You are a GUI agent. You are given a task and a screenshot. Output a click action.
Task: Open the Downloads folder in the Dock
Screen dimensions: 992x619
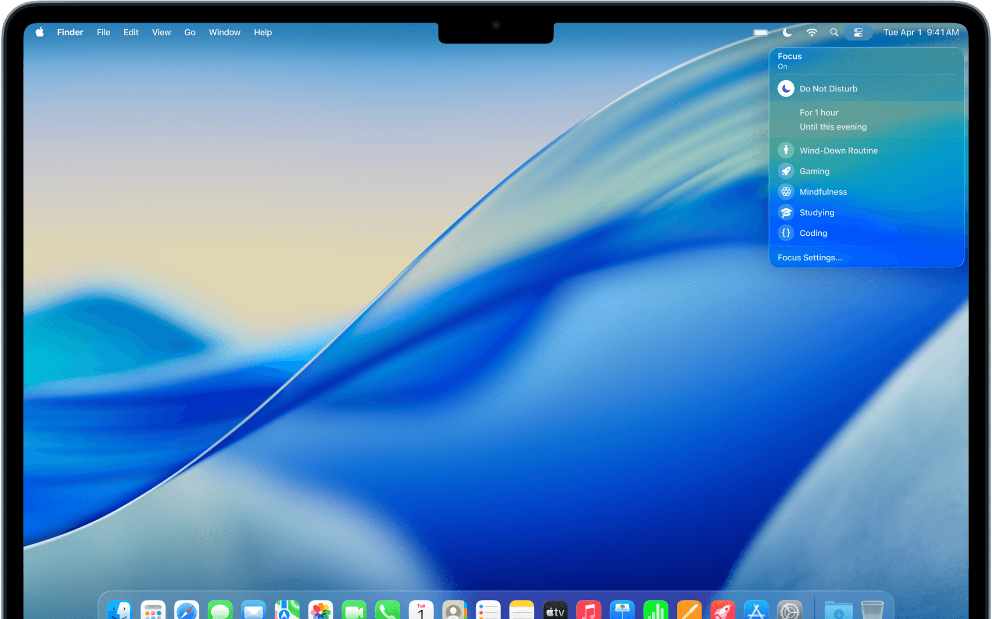pos(839,610)
